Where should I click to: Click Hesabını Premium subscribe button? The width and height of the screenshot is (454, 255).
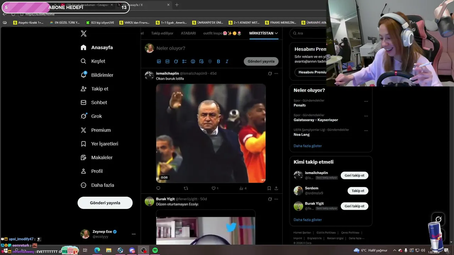pyautogui.click(x=311, y=72)
